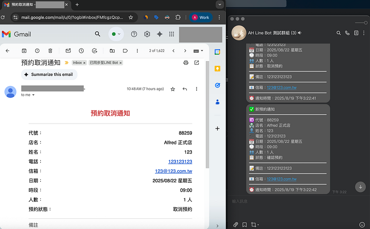Open the emoji sticker picker in LINE
The width and height of the screenshot is (370, 229).
tap(362, 224)
